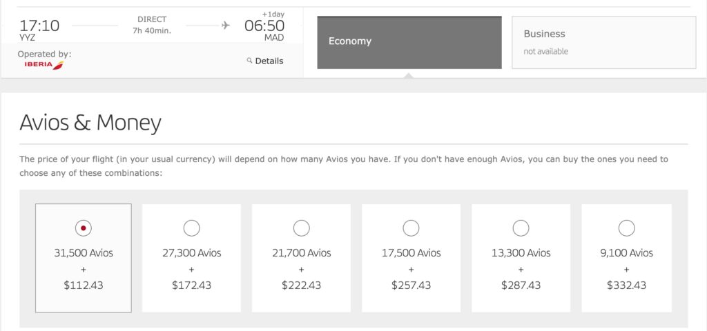This screenshot has width=707, height=331.
Task: Click the MAD arrival airport code
Action: 274,38
